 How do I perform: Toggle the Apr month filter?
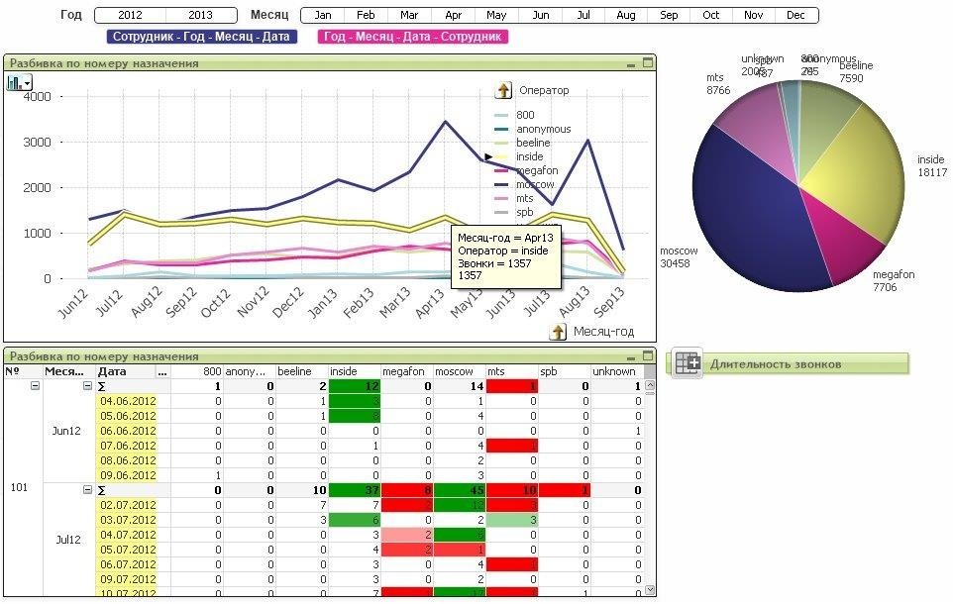point(453,16)
